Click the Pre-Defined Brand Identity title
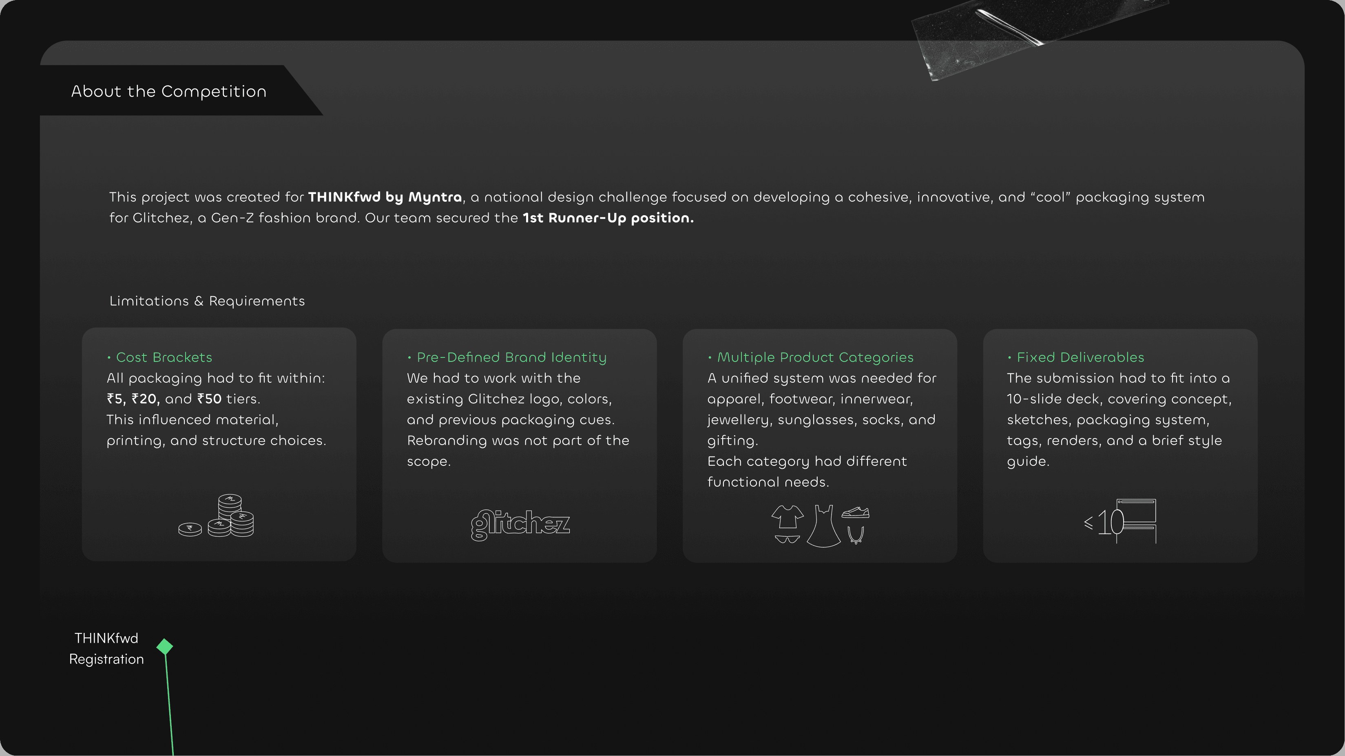 (x=512, y=357)
